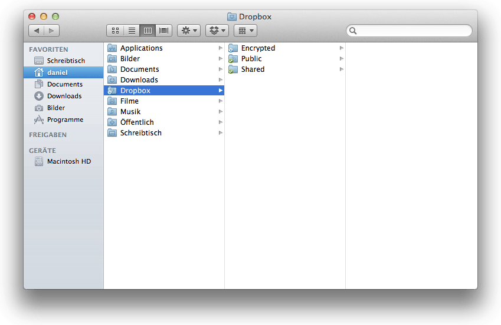The width and height of the screenshot is (501, 325).
Task: Click the GERÄTE sidebar section header
Action: pyautogui.click(x=42, y=151)
